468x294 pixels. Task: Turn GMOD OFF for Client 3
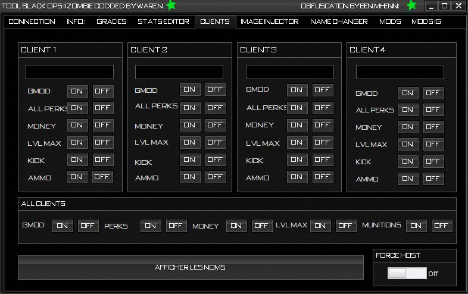(323, 90)
